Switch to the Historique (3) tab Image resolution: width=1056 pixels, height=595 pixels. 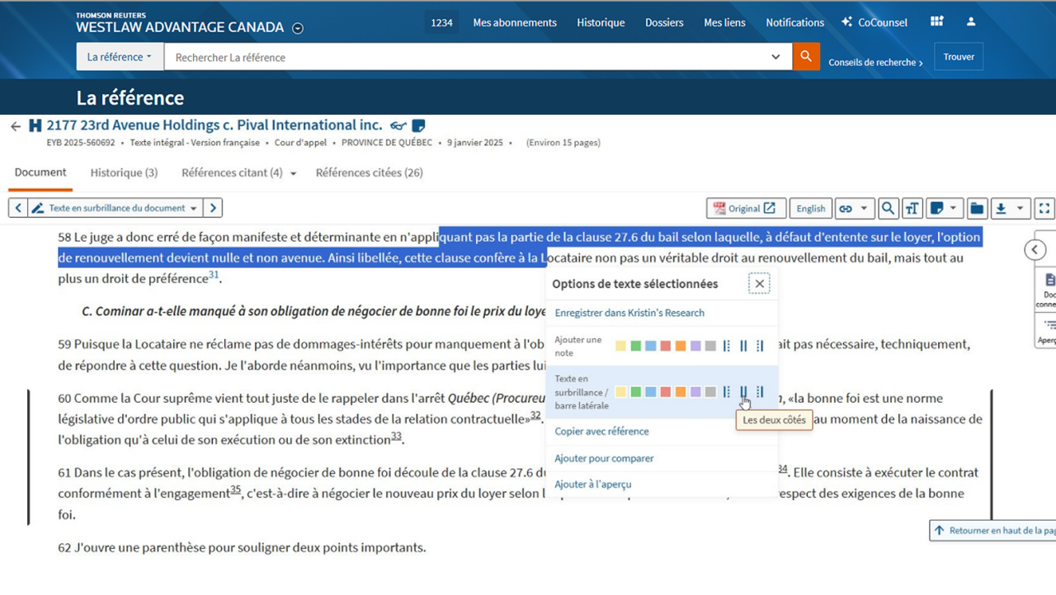click(124, 172)
